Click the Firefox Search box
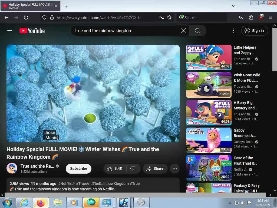 202,18
